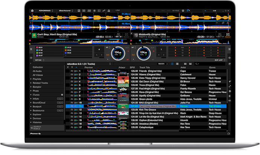Toggle right deck SLIP mode
This screenshot has width=260, height=155.
153,48
